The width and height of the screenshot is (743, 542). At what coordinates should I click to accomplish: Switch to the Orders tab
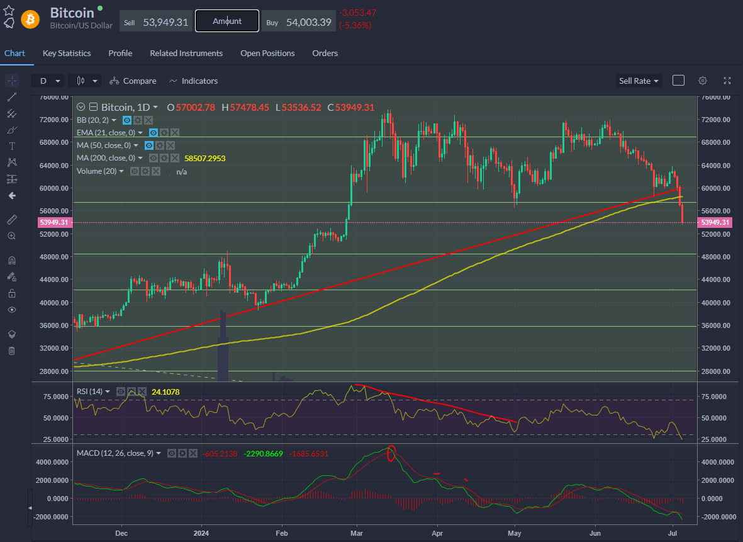325,53
